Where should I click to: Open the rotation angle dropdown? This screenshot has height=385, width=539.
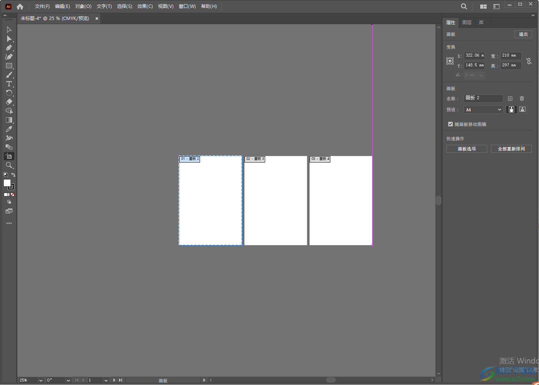click(x=68, y=380)
